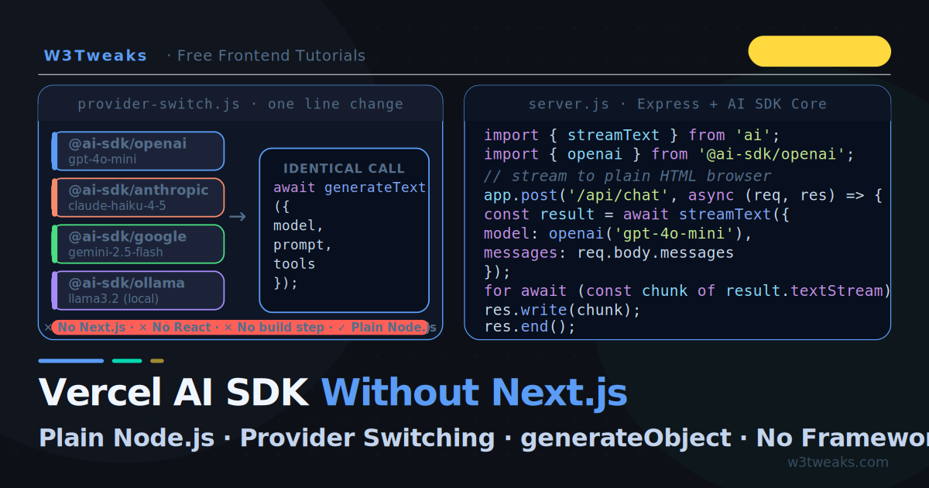Click the 'Free Frontend Tutorials' tagline

(271, 56)
